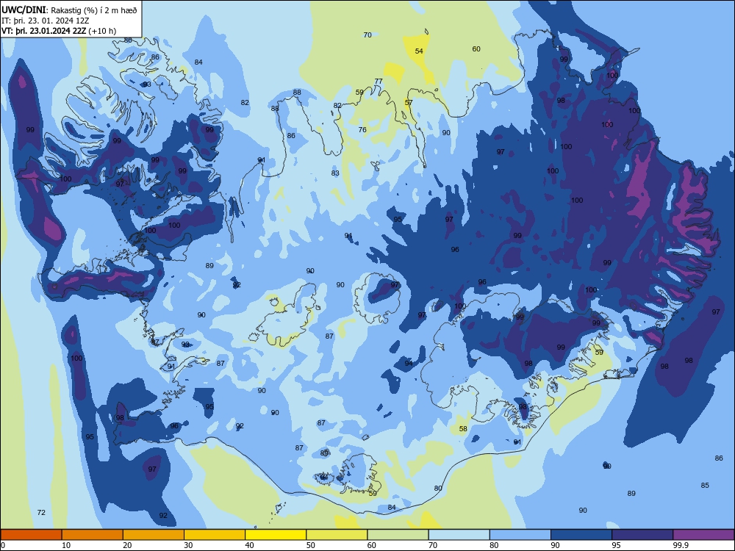Screen dimensions: 735x551
Task: Click the title text 'UWC/DINI: Rakastig (%) í 2 m hæð'
Action: click(x=69, y=10)
